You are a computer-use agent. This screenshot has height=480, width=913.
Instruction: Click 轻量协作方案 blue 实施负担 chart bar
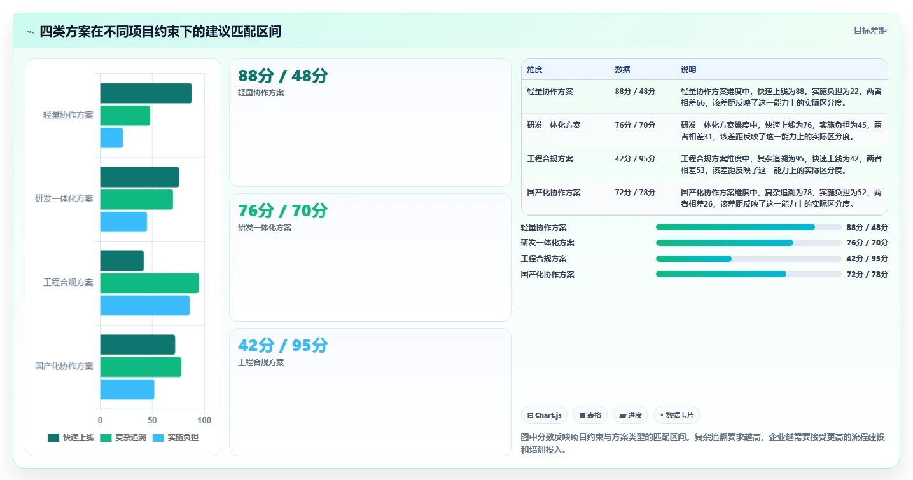click(111, 138)
